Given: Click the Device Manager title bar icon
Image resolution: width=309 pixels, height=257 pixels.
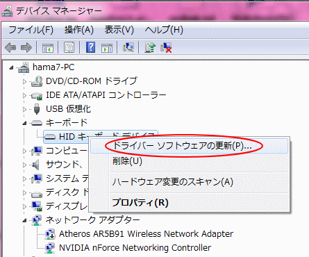Looking at the screenshot, I should (x=7, y=11).
